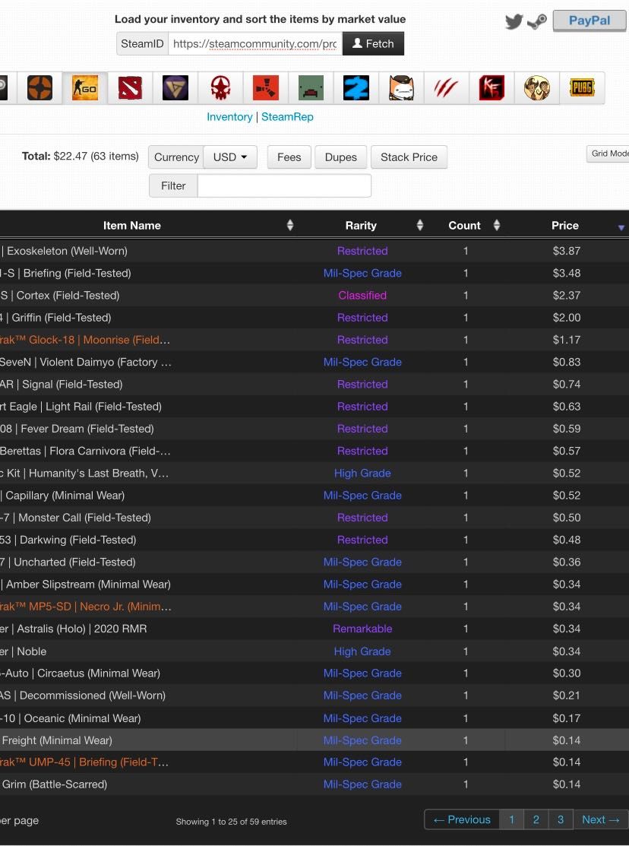The image size is (629, 846).
Task: Click the Humanity's Last Breath item
Action: (x=84, y=474)
